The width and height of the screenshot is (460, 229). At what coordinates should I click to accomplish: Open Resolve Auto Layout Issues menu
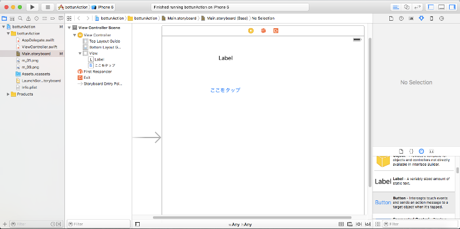pyautogui.click(x=367, y=224)
